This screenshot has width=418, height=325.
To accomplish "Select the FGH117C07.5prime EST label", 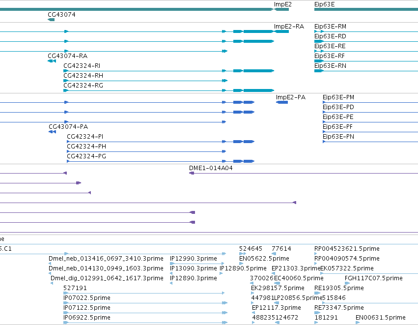I will [373, 279].
